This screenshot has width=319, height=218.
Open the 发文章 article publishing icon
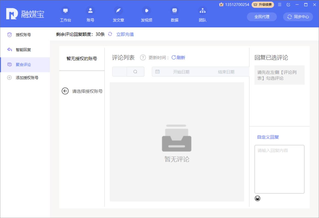(118, 11)
